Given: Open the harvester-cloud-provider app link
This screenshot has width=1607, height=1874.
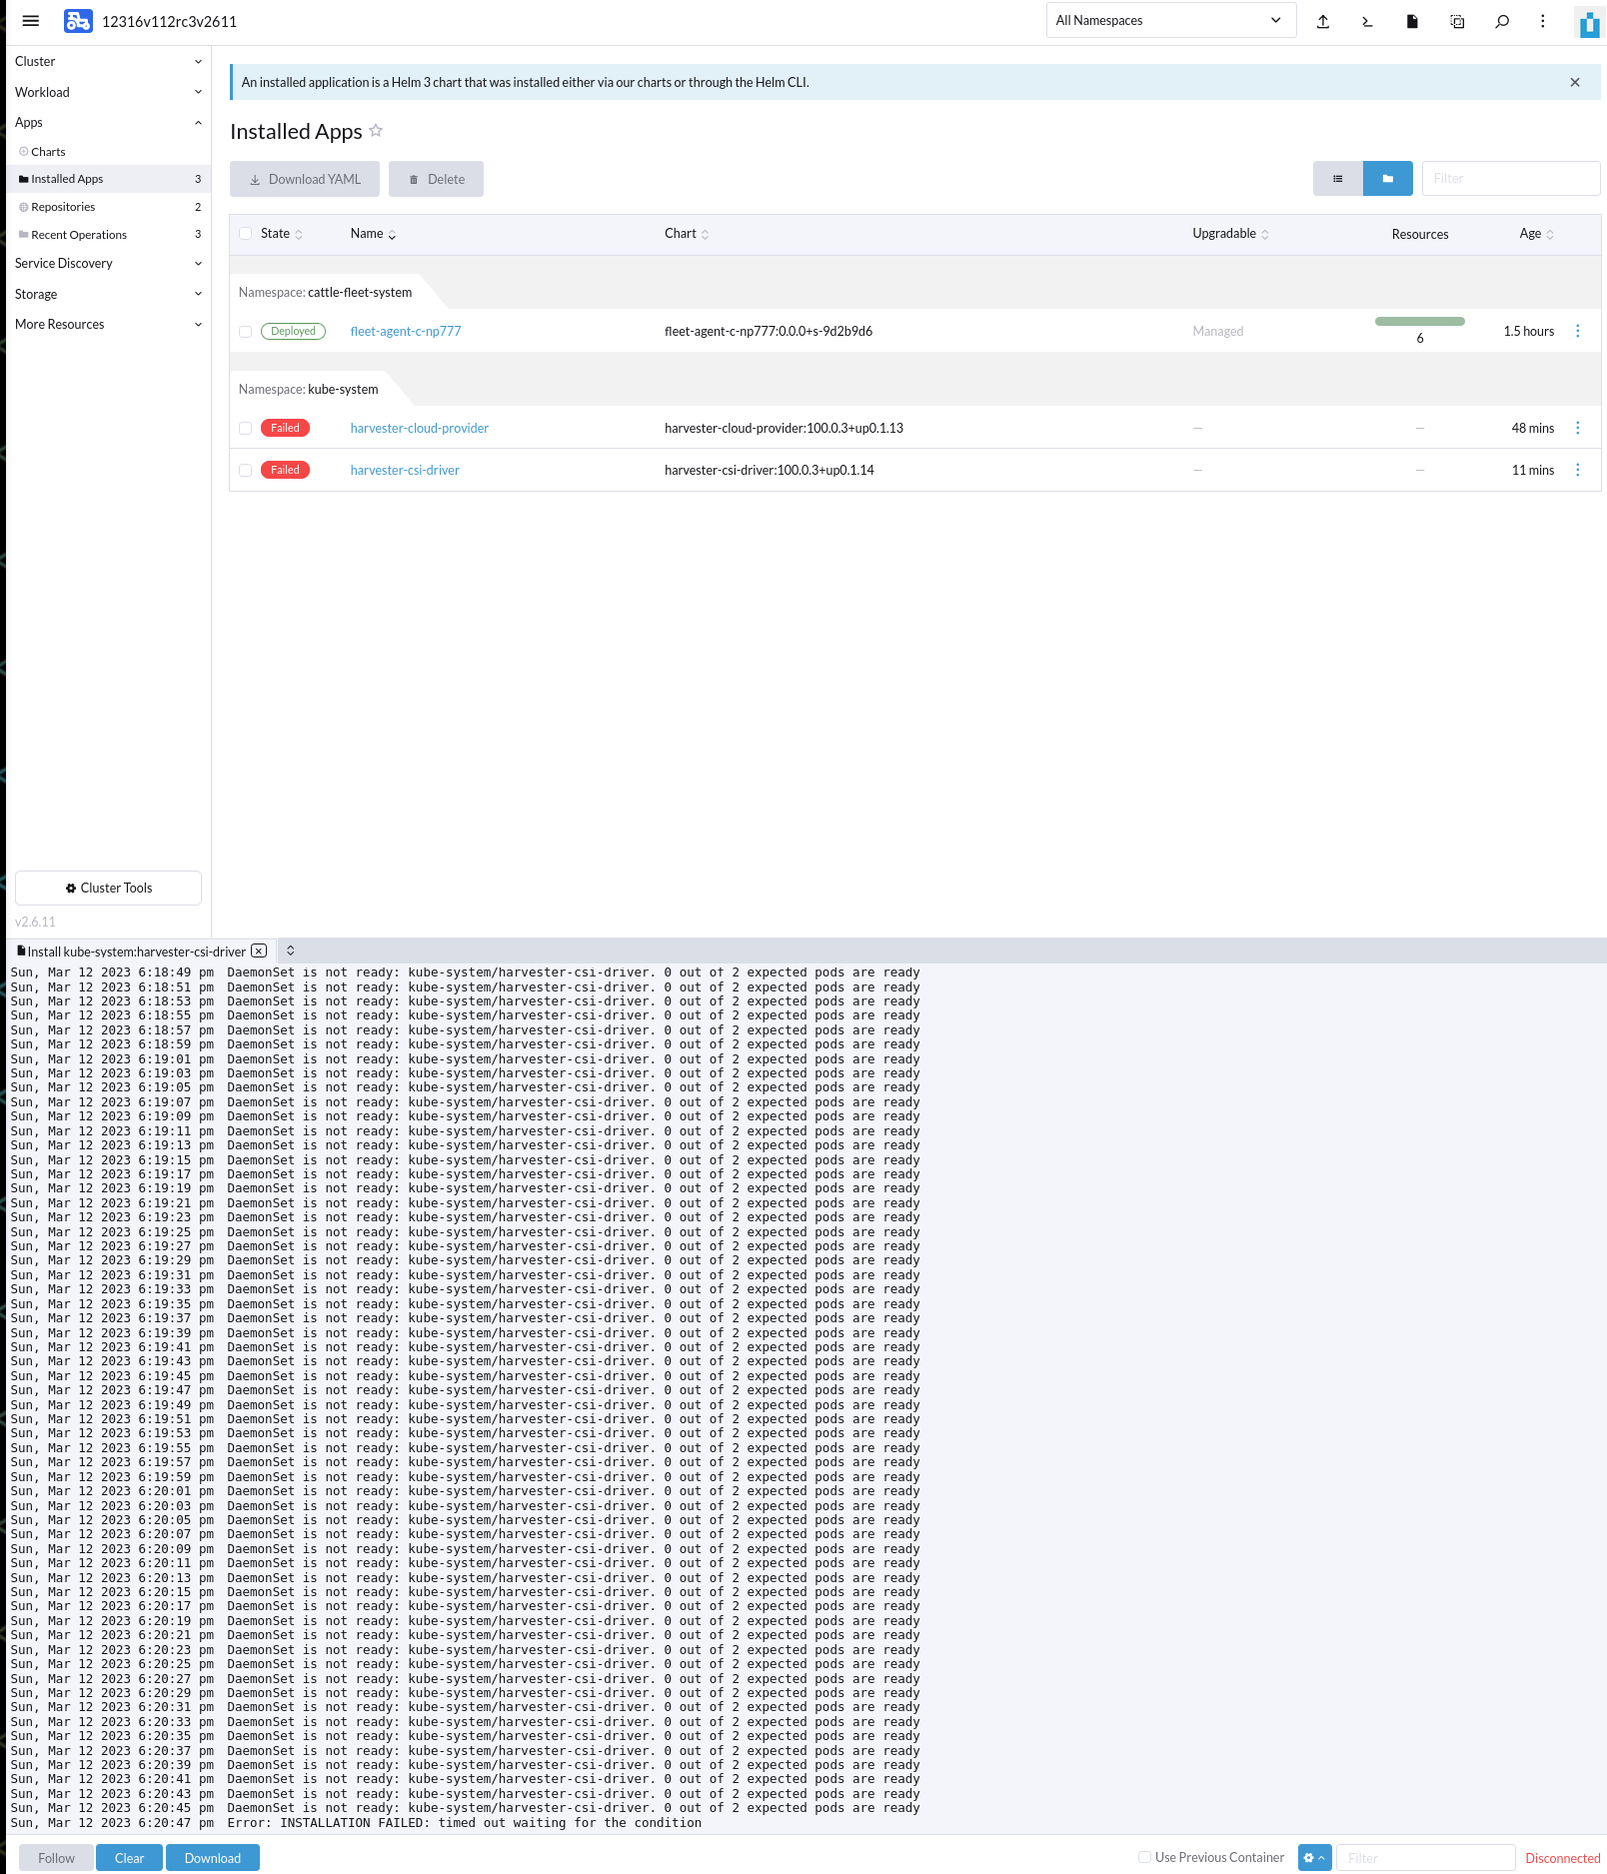Looking at the screenshot, I should 419,428.
